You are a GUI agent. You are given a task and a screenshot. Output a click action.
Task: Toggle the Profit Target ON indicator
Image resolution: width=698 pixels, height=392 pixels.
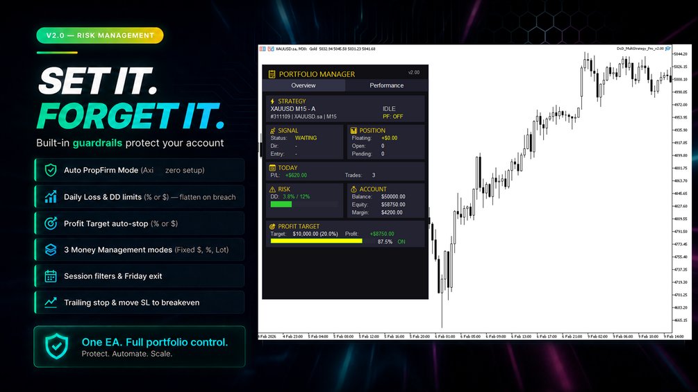pyautogui.click(x=401, y=241)
